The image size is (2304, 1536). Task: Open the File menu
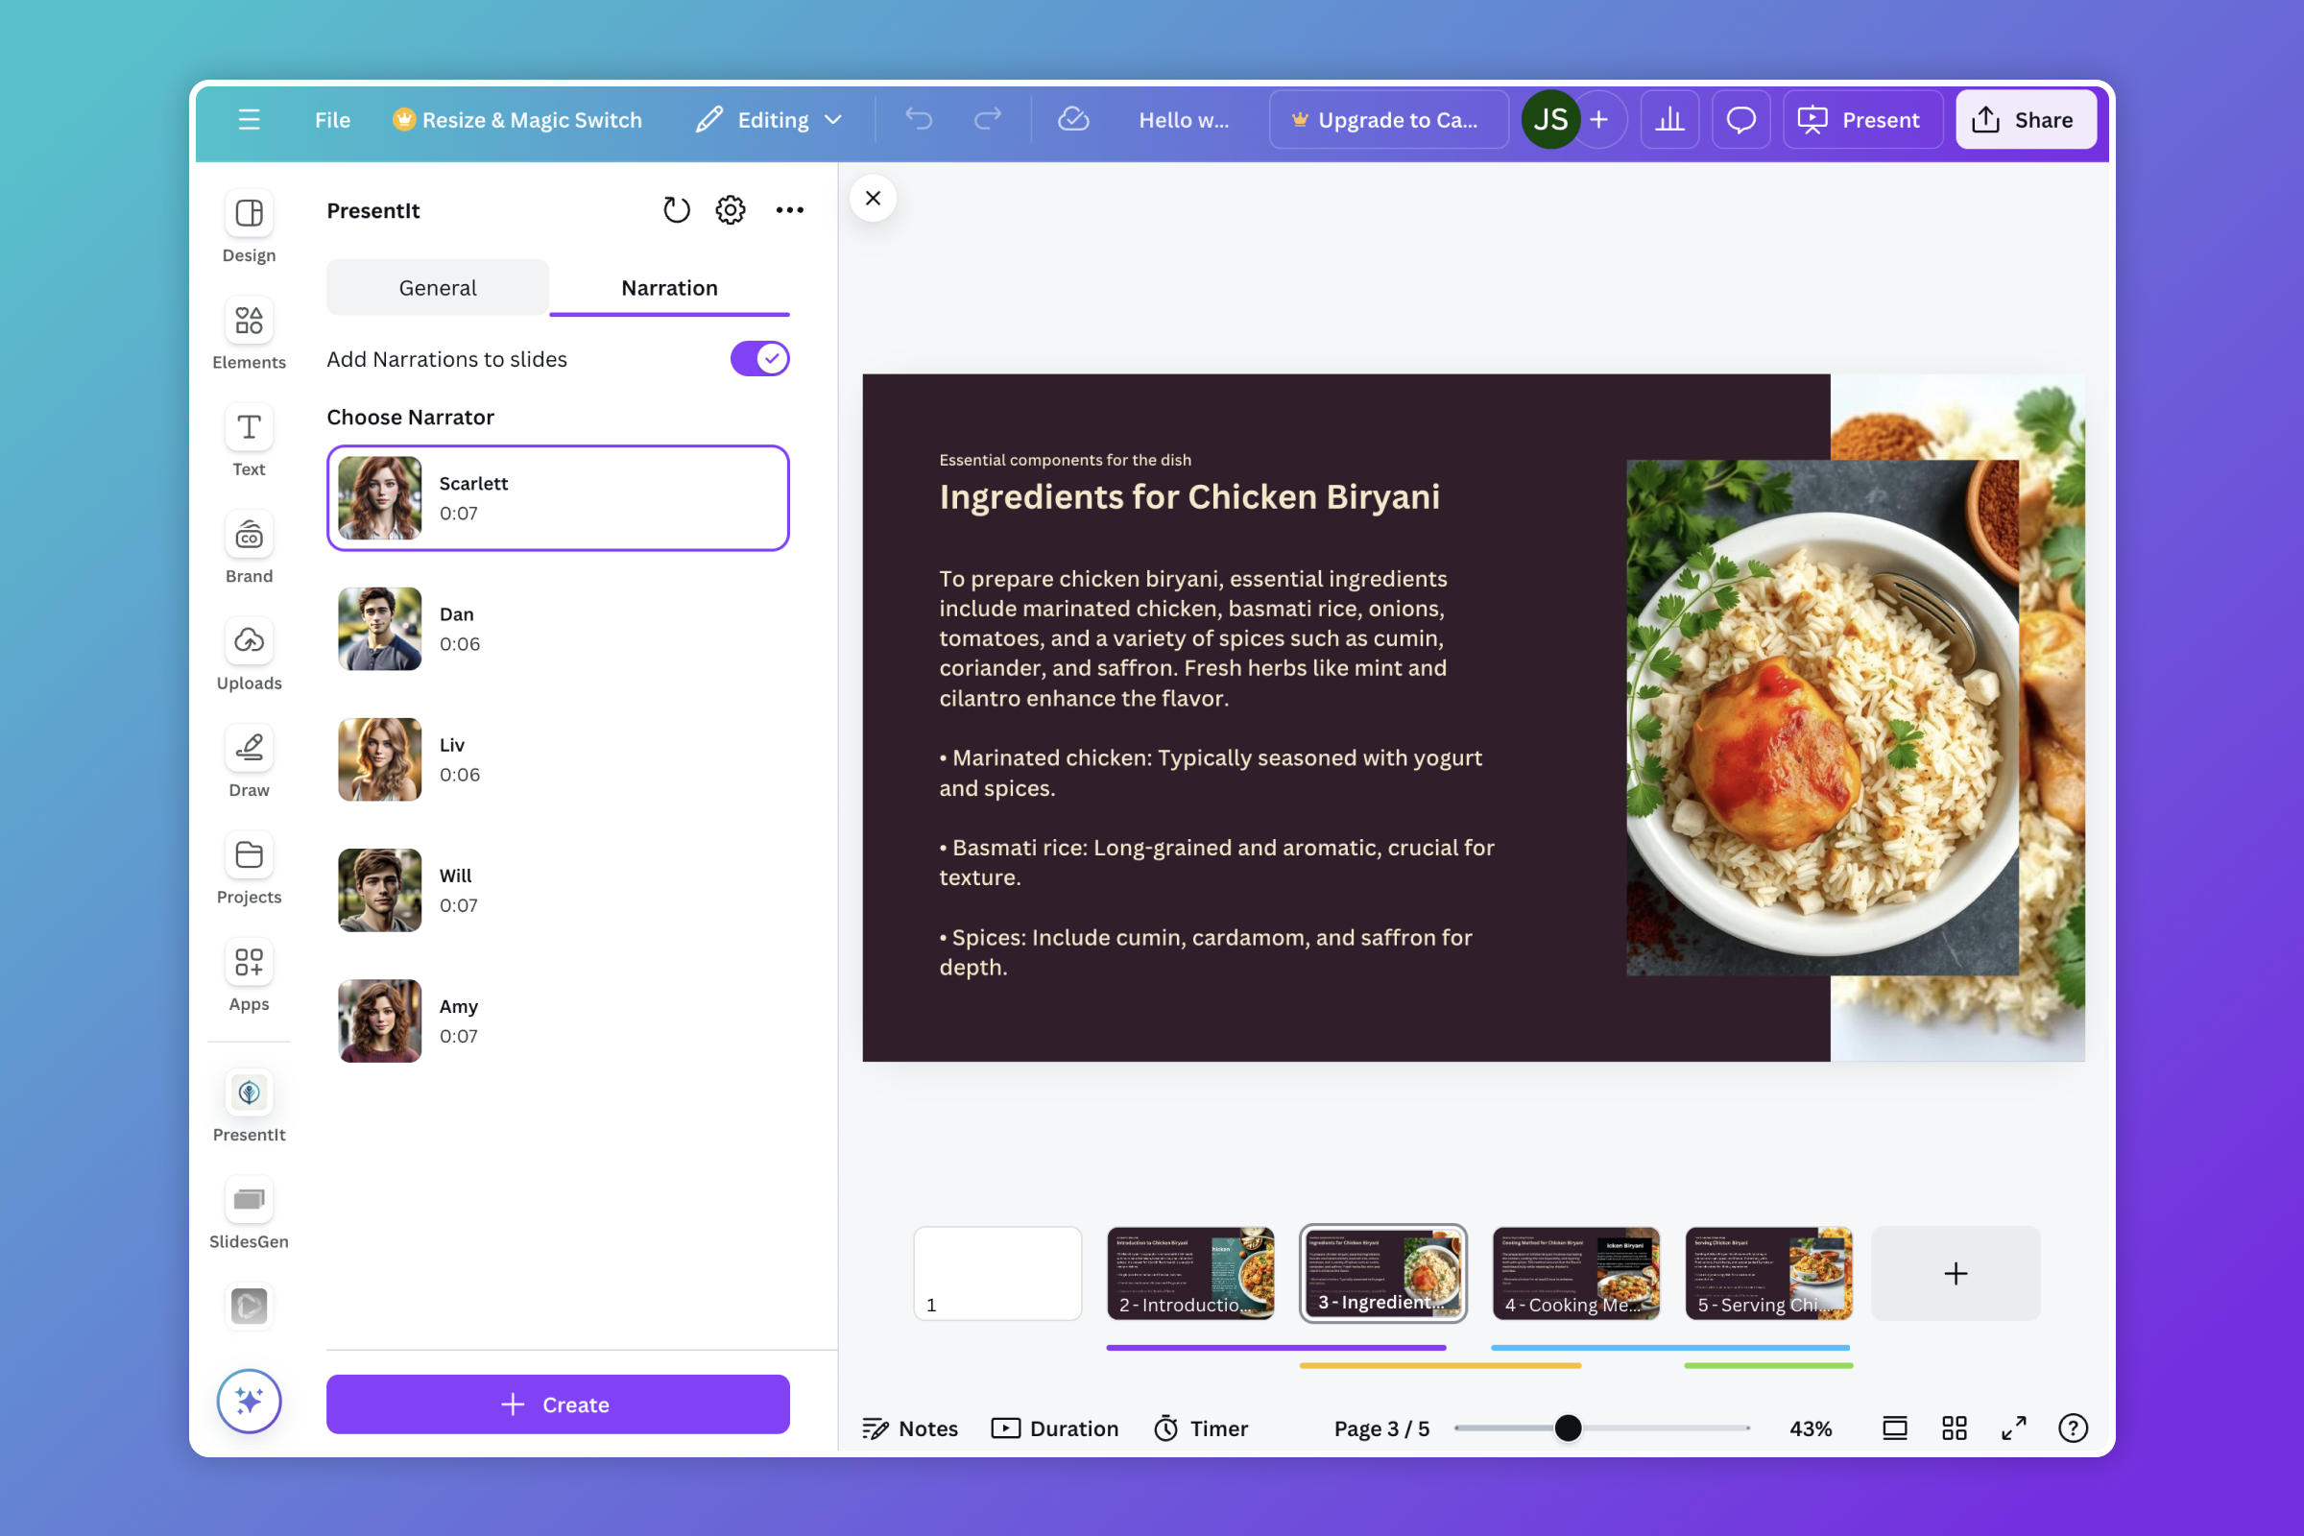332,119
